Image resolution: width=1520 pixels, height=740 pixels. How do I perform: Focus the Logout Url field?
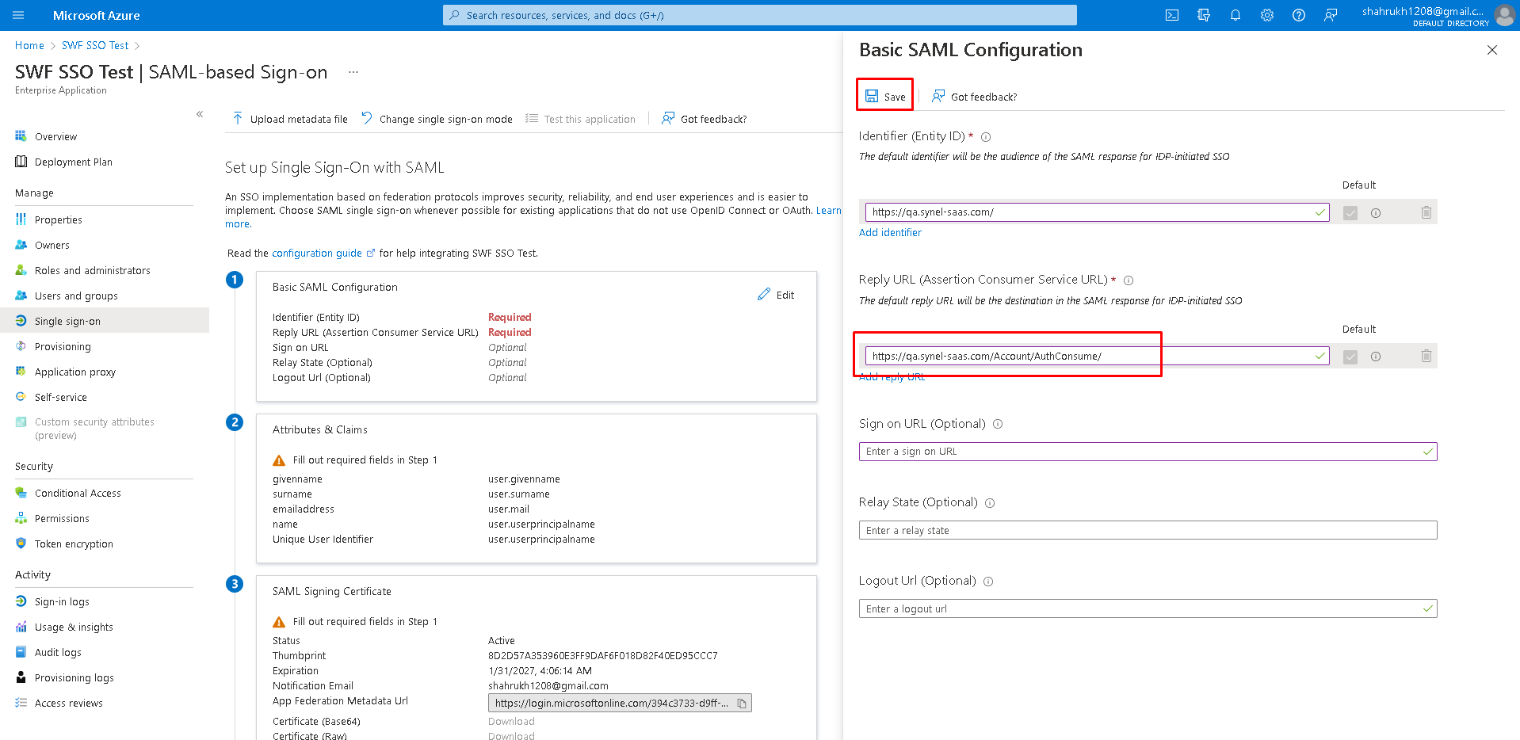[1148, 608]
